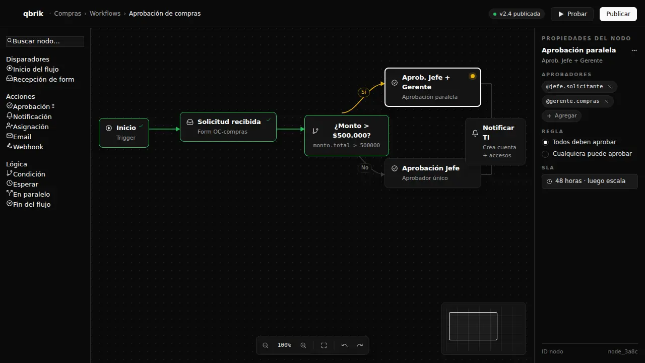Select Webhook action in palette
This screenshot has width=645, height=363.
click(x=25, y=147)
